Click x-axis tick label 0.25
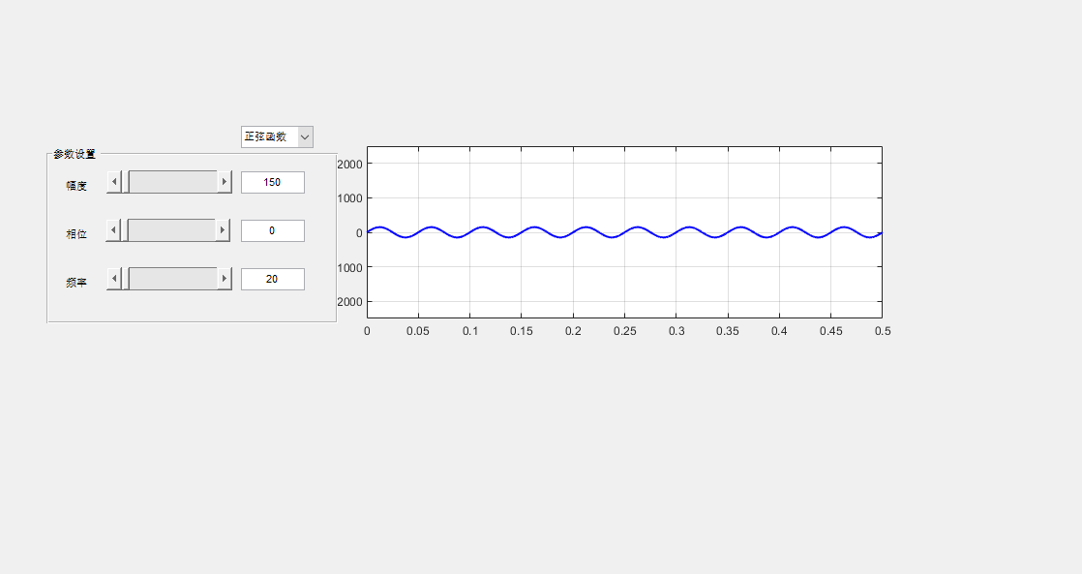 tap(624, 331)
